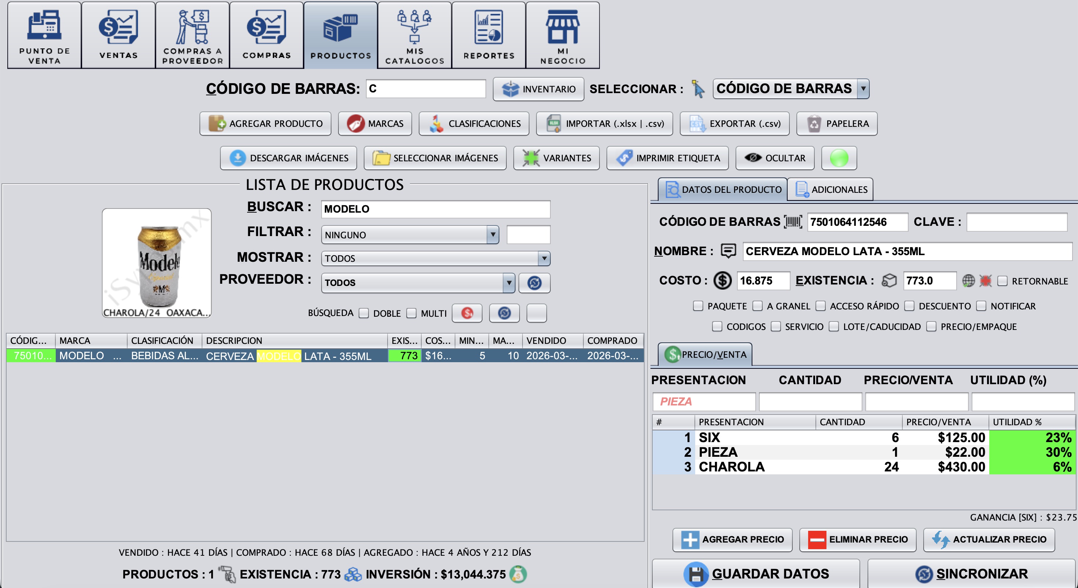Click the Modelo can product thumbnail
This screenshot has width=1078, height=588.
tap(157, 263)
